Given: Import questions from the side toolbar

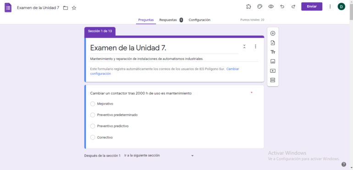Looking at the screenshot, I should click(x=273, y=43).
